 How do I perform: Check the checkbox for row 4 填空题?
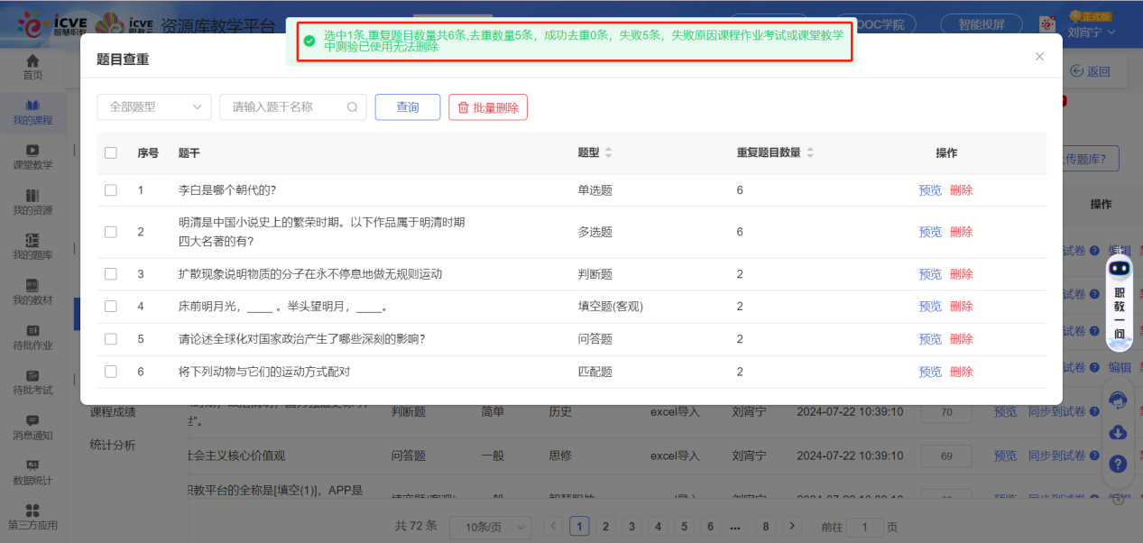(x=111, y=307)
